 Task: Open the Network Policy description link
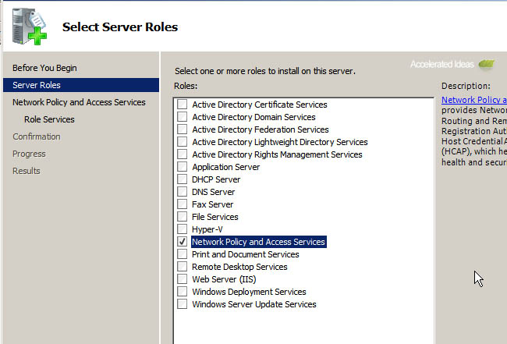[x=474, y=100]
